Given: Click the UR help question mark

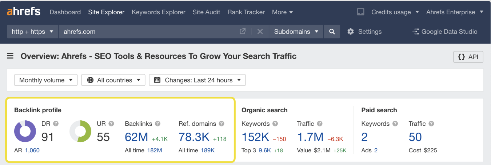Looking at the screenshot, I should point(111,124).
